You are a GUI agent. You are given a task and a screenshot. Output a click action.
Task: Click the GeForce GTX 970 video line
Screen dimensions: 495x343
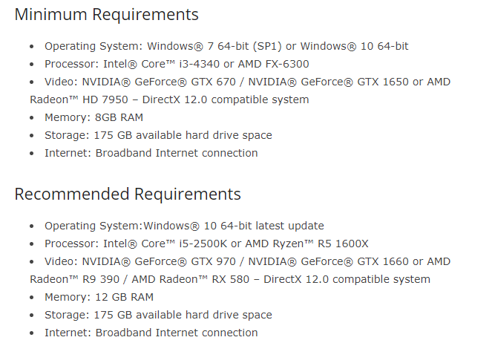coord(247,262)
